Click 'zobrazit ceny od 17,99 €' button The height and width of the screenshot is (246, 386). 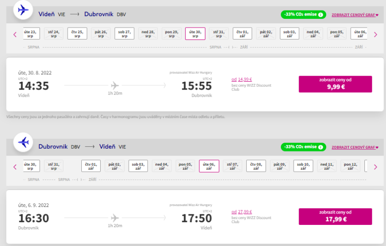click(x=335, y=216)
